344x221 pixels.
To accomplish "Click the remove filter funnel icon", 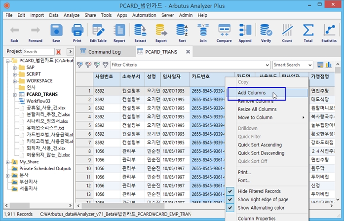I will 88,65.
